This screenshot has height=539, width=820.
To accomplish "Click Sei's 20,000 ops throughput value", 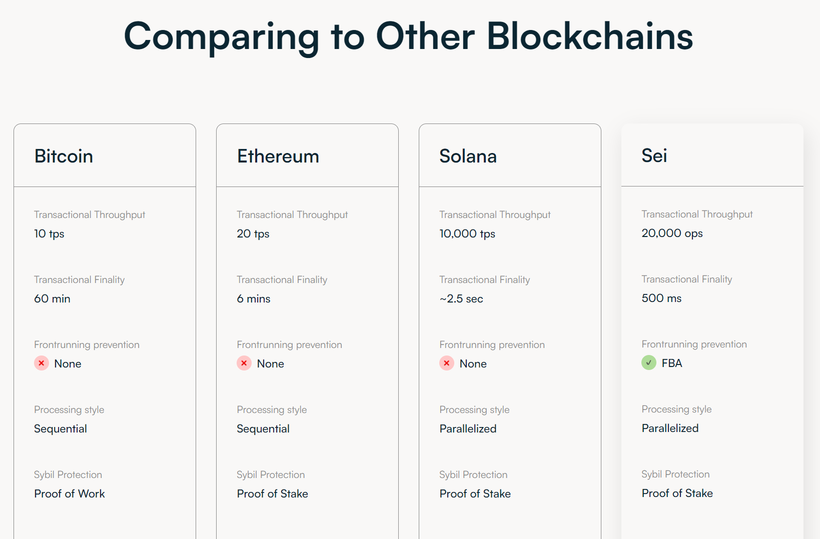I will tap(672, 233).
